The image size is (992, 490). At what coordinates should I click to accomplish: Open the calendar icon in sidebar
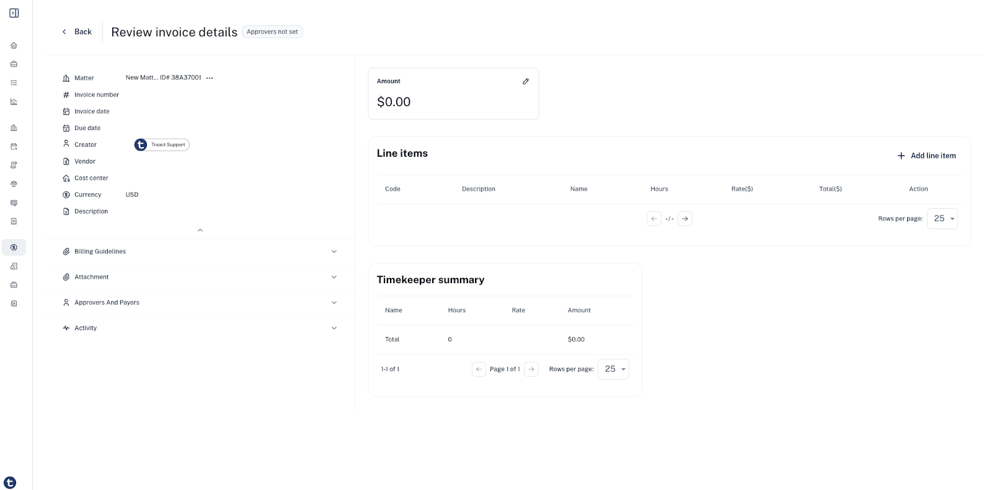pos(14,147)
